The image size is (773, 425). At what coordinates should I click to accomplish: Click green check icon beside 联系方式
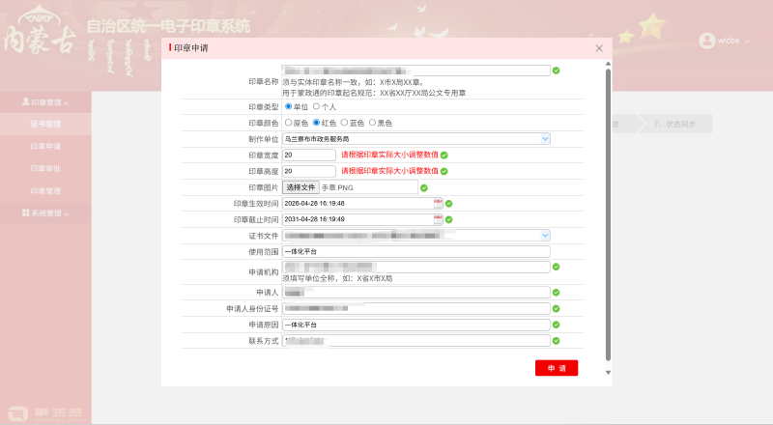coord(556,341)
